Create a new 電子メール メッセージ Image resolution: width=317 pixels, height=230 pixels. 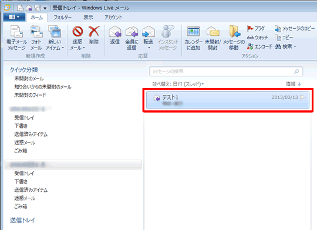tap(16, 38)
